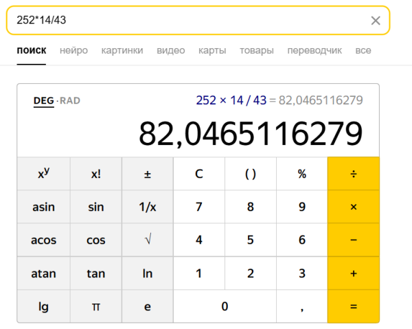Click the search query input field

point(185,21)
